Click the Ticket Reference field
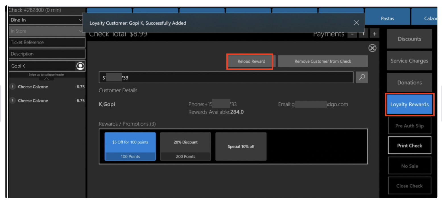 click(47, 43)
